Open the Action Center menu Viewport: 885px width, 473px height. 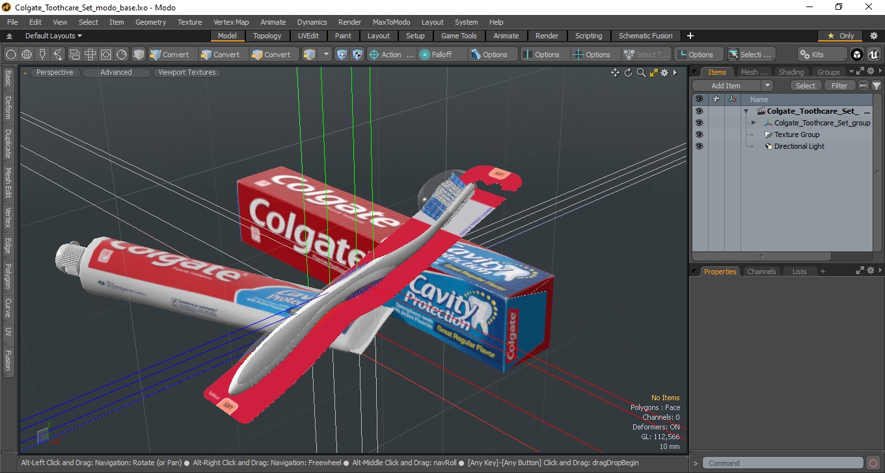(x=392, y=55)
